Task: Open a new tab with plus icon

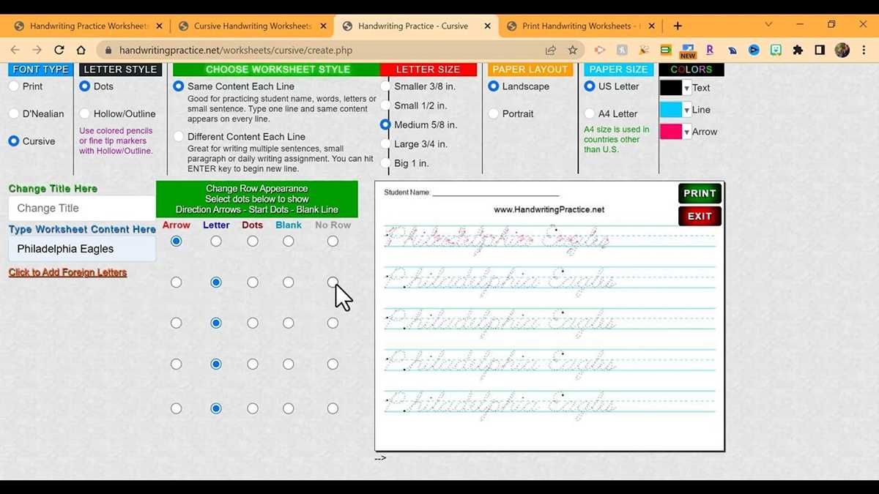Action: [678, 26]
